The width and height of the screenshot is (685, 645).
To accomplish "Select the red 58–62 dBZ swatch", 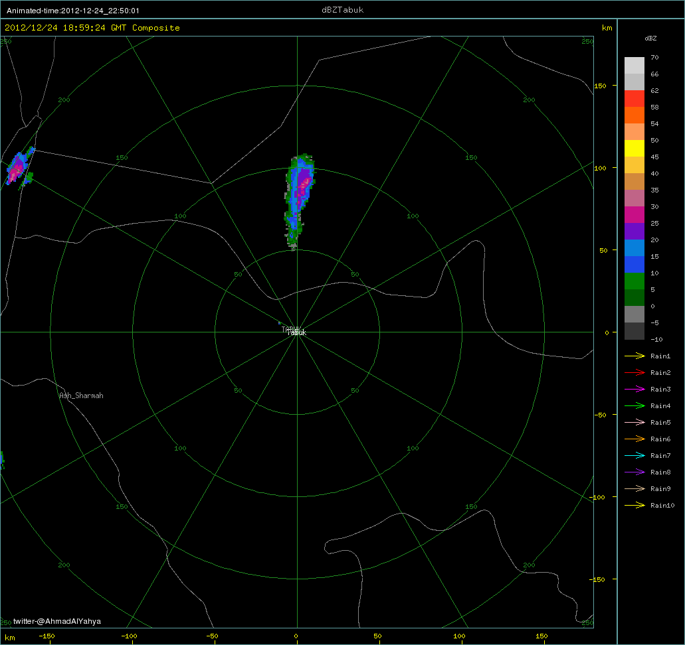I will 635,99.
